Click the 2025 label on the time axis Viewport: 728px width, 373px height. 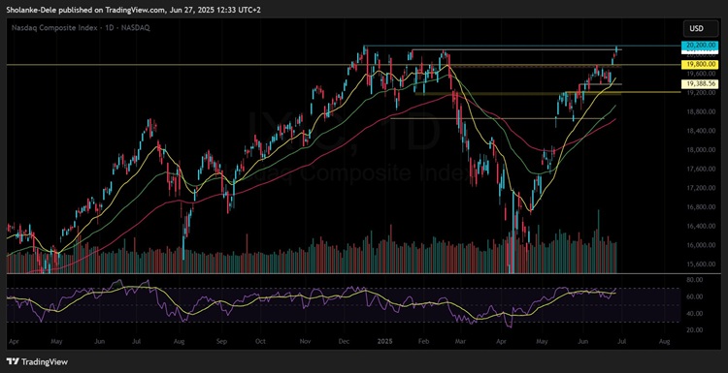(x=385, y=341)
